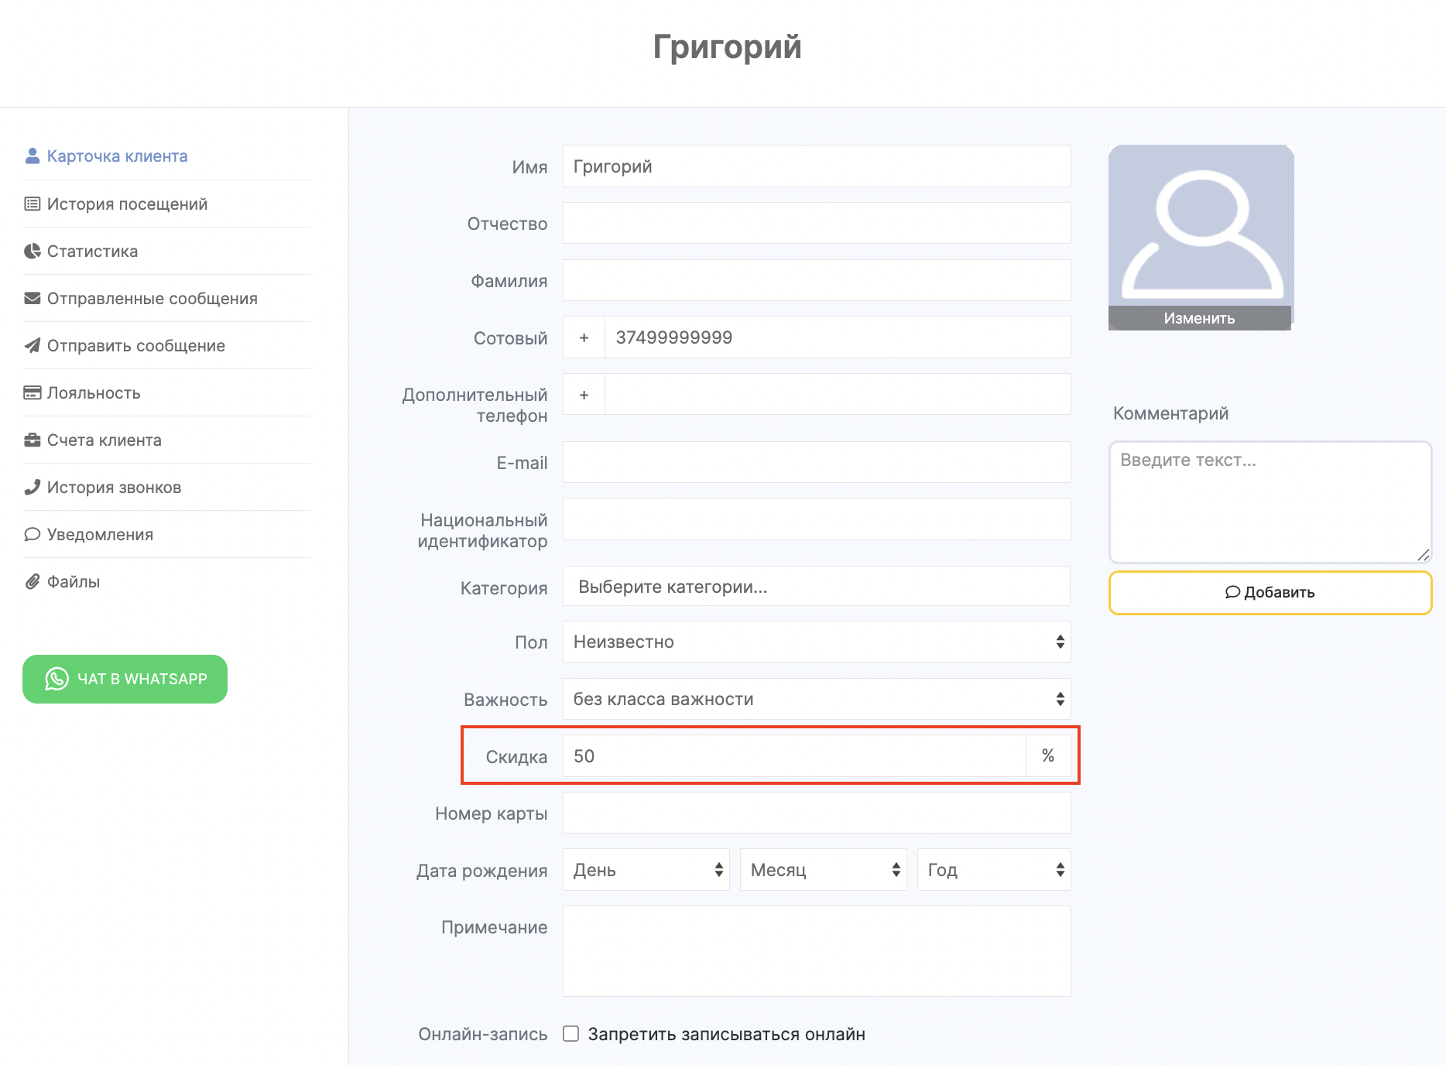Open the Категория selector

click(817, 587)
